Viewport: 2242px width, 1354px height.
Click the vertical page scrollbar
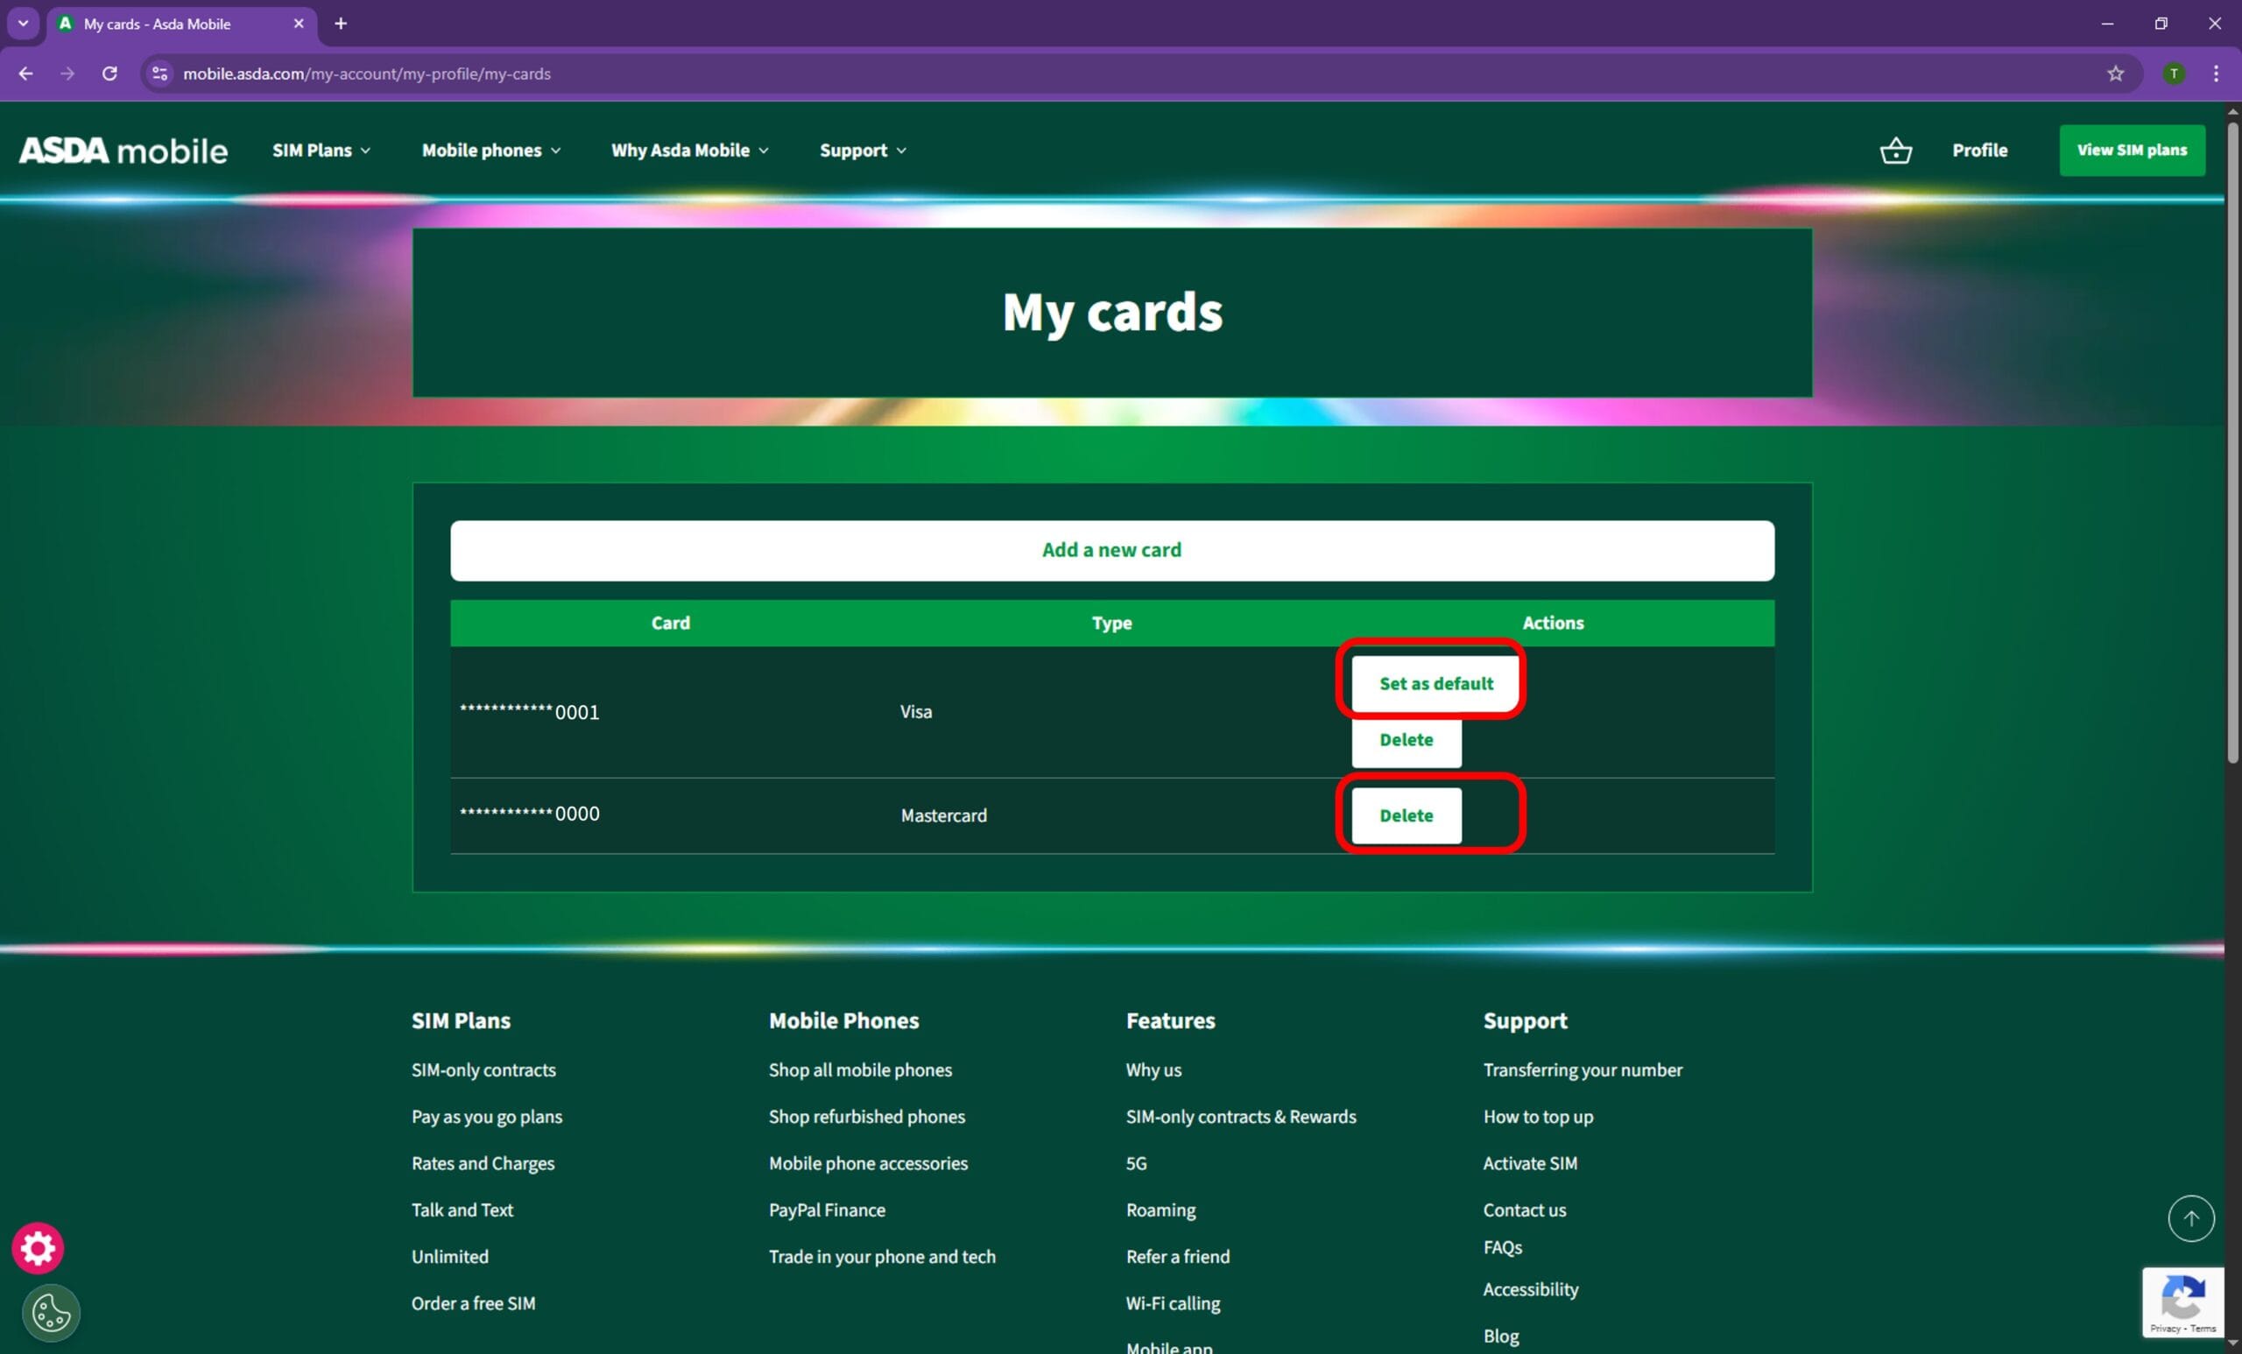[2232, 441]
